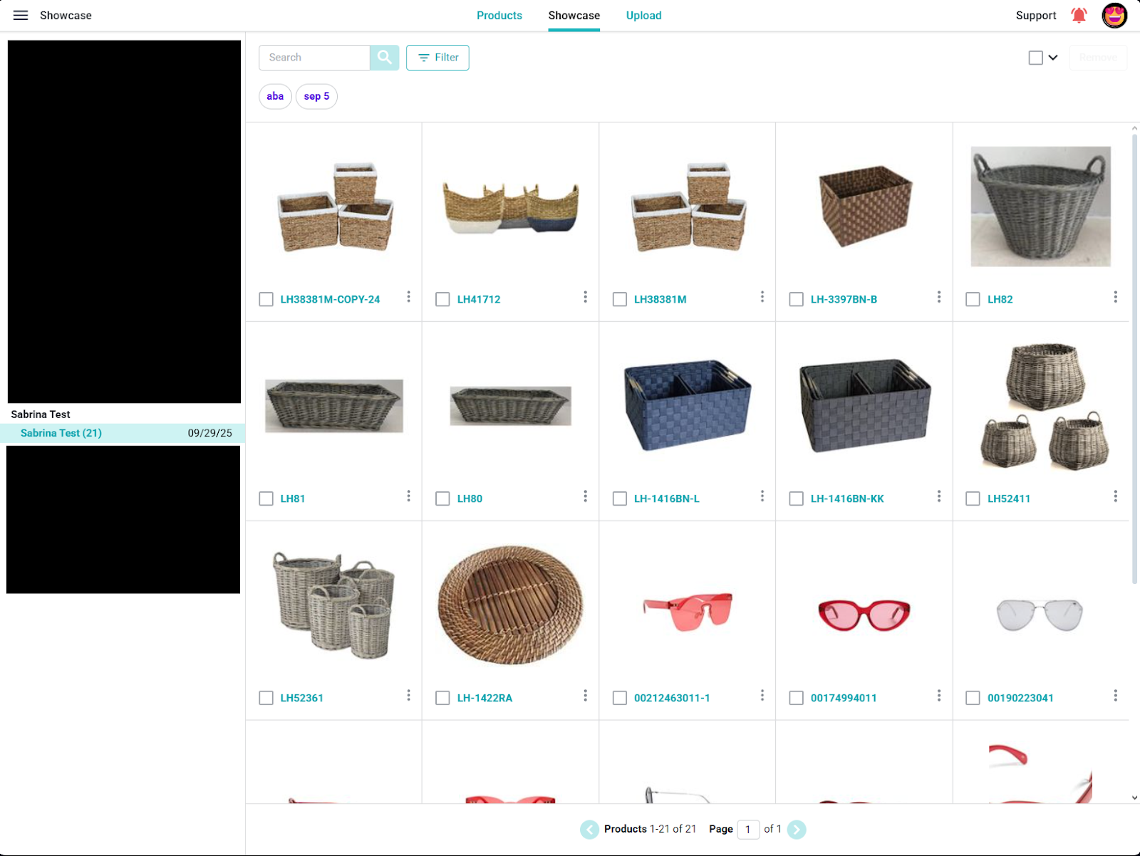Open the LH82 grey basket thumbnail

[x=1040, y=207]
